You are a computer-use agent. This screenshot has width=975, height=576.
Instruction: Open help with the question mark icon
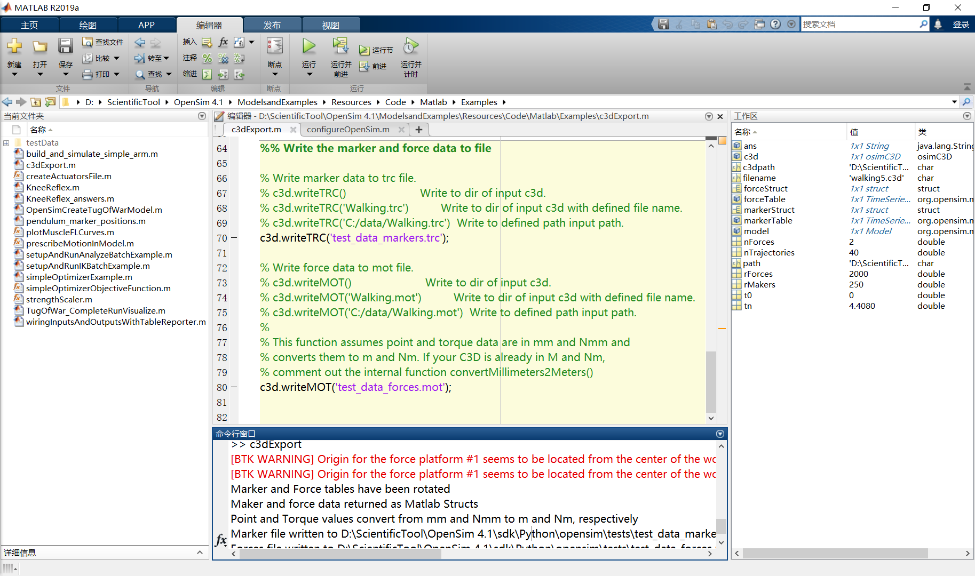tap(775, 25)
